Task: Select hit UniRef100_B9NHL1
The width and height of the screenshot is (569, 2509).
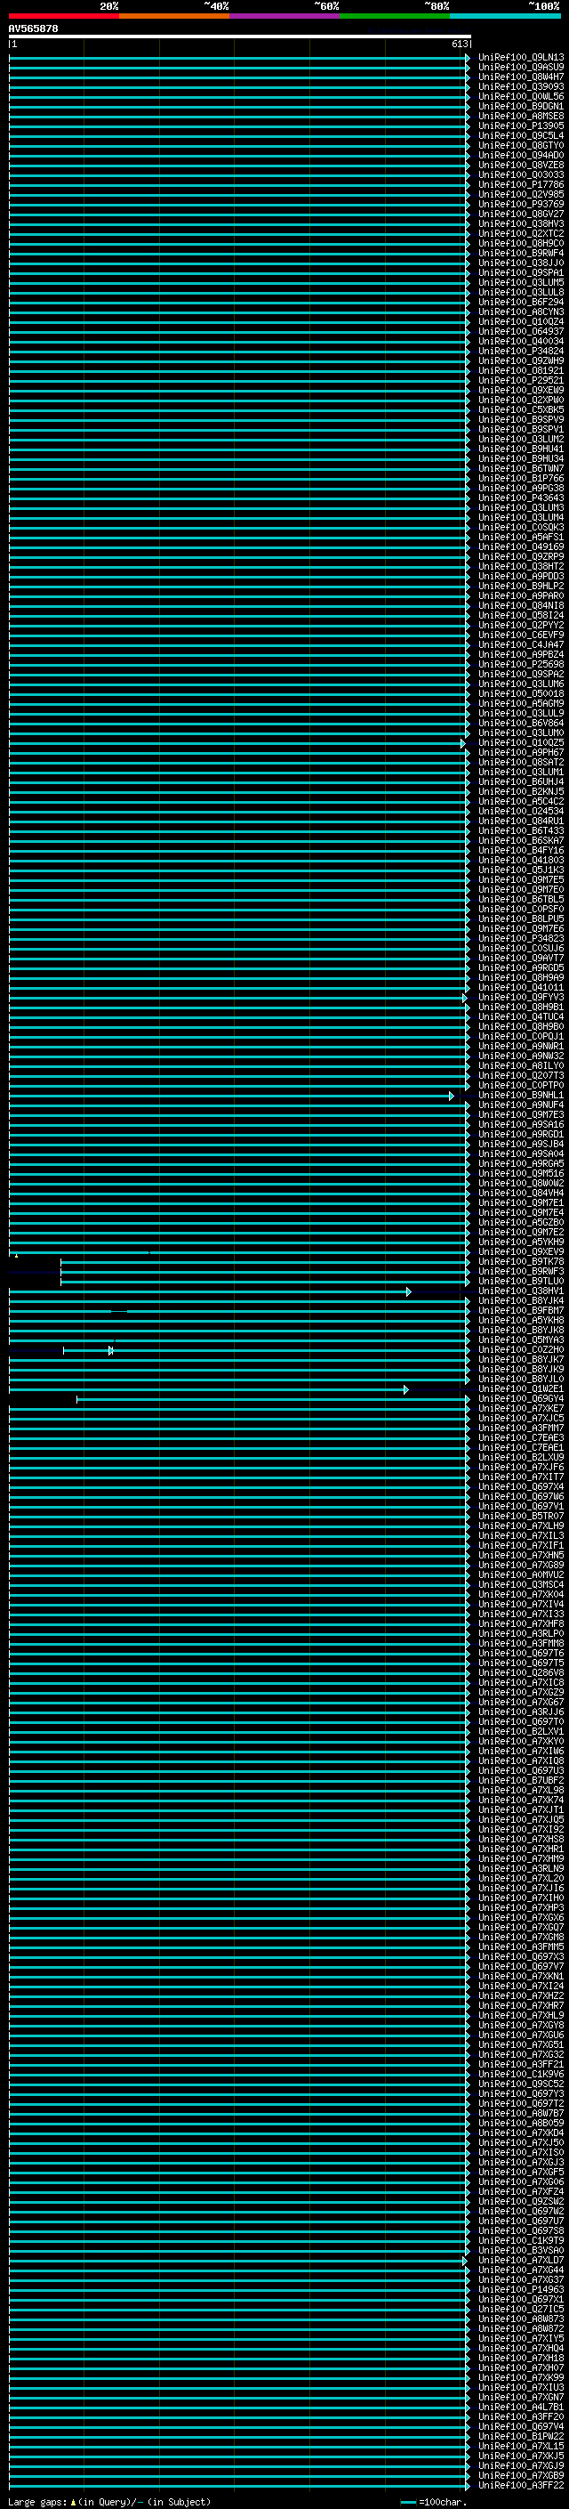Action: click(x=521, y=1096)
